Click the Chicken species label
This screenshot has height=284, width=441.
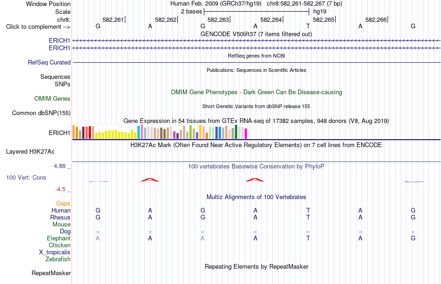click(59, 245)
